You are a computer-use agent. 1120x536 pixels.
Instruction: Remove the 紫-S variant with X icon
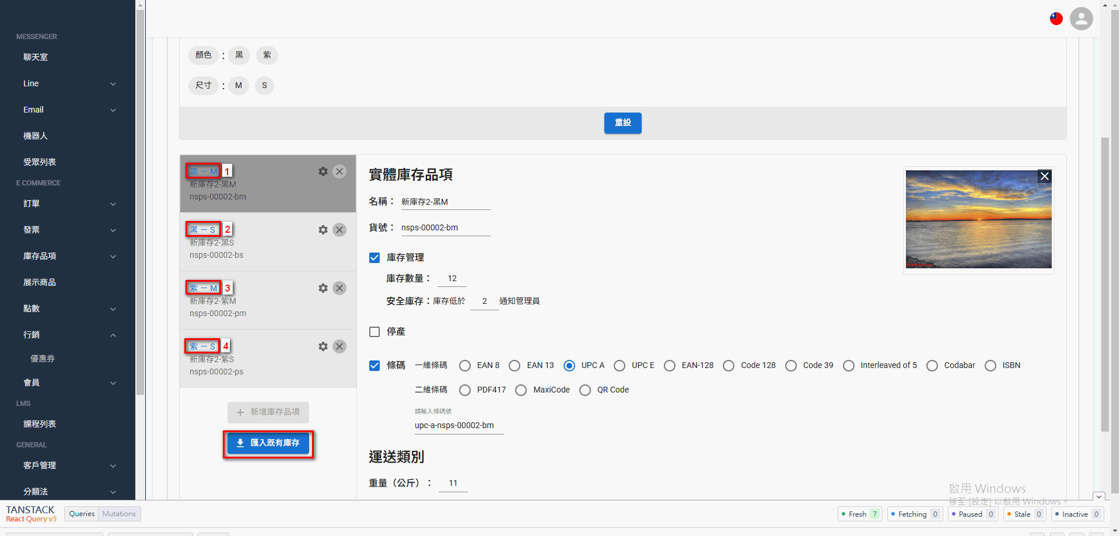tap(339, 346)
